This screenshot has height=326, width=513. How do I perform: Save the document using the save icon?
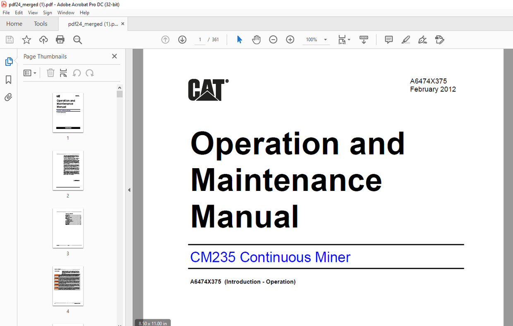click(9, 40)
